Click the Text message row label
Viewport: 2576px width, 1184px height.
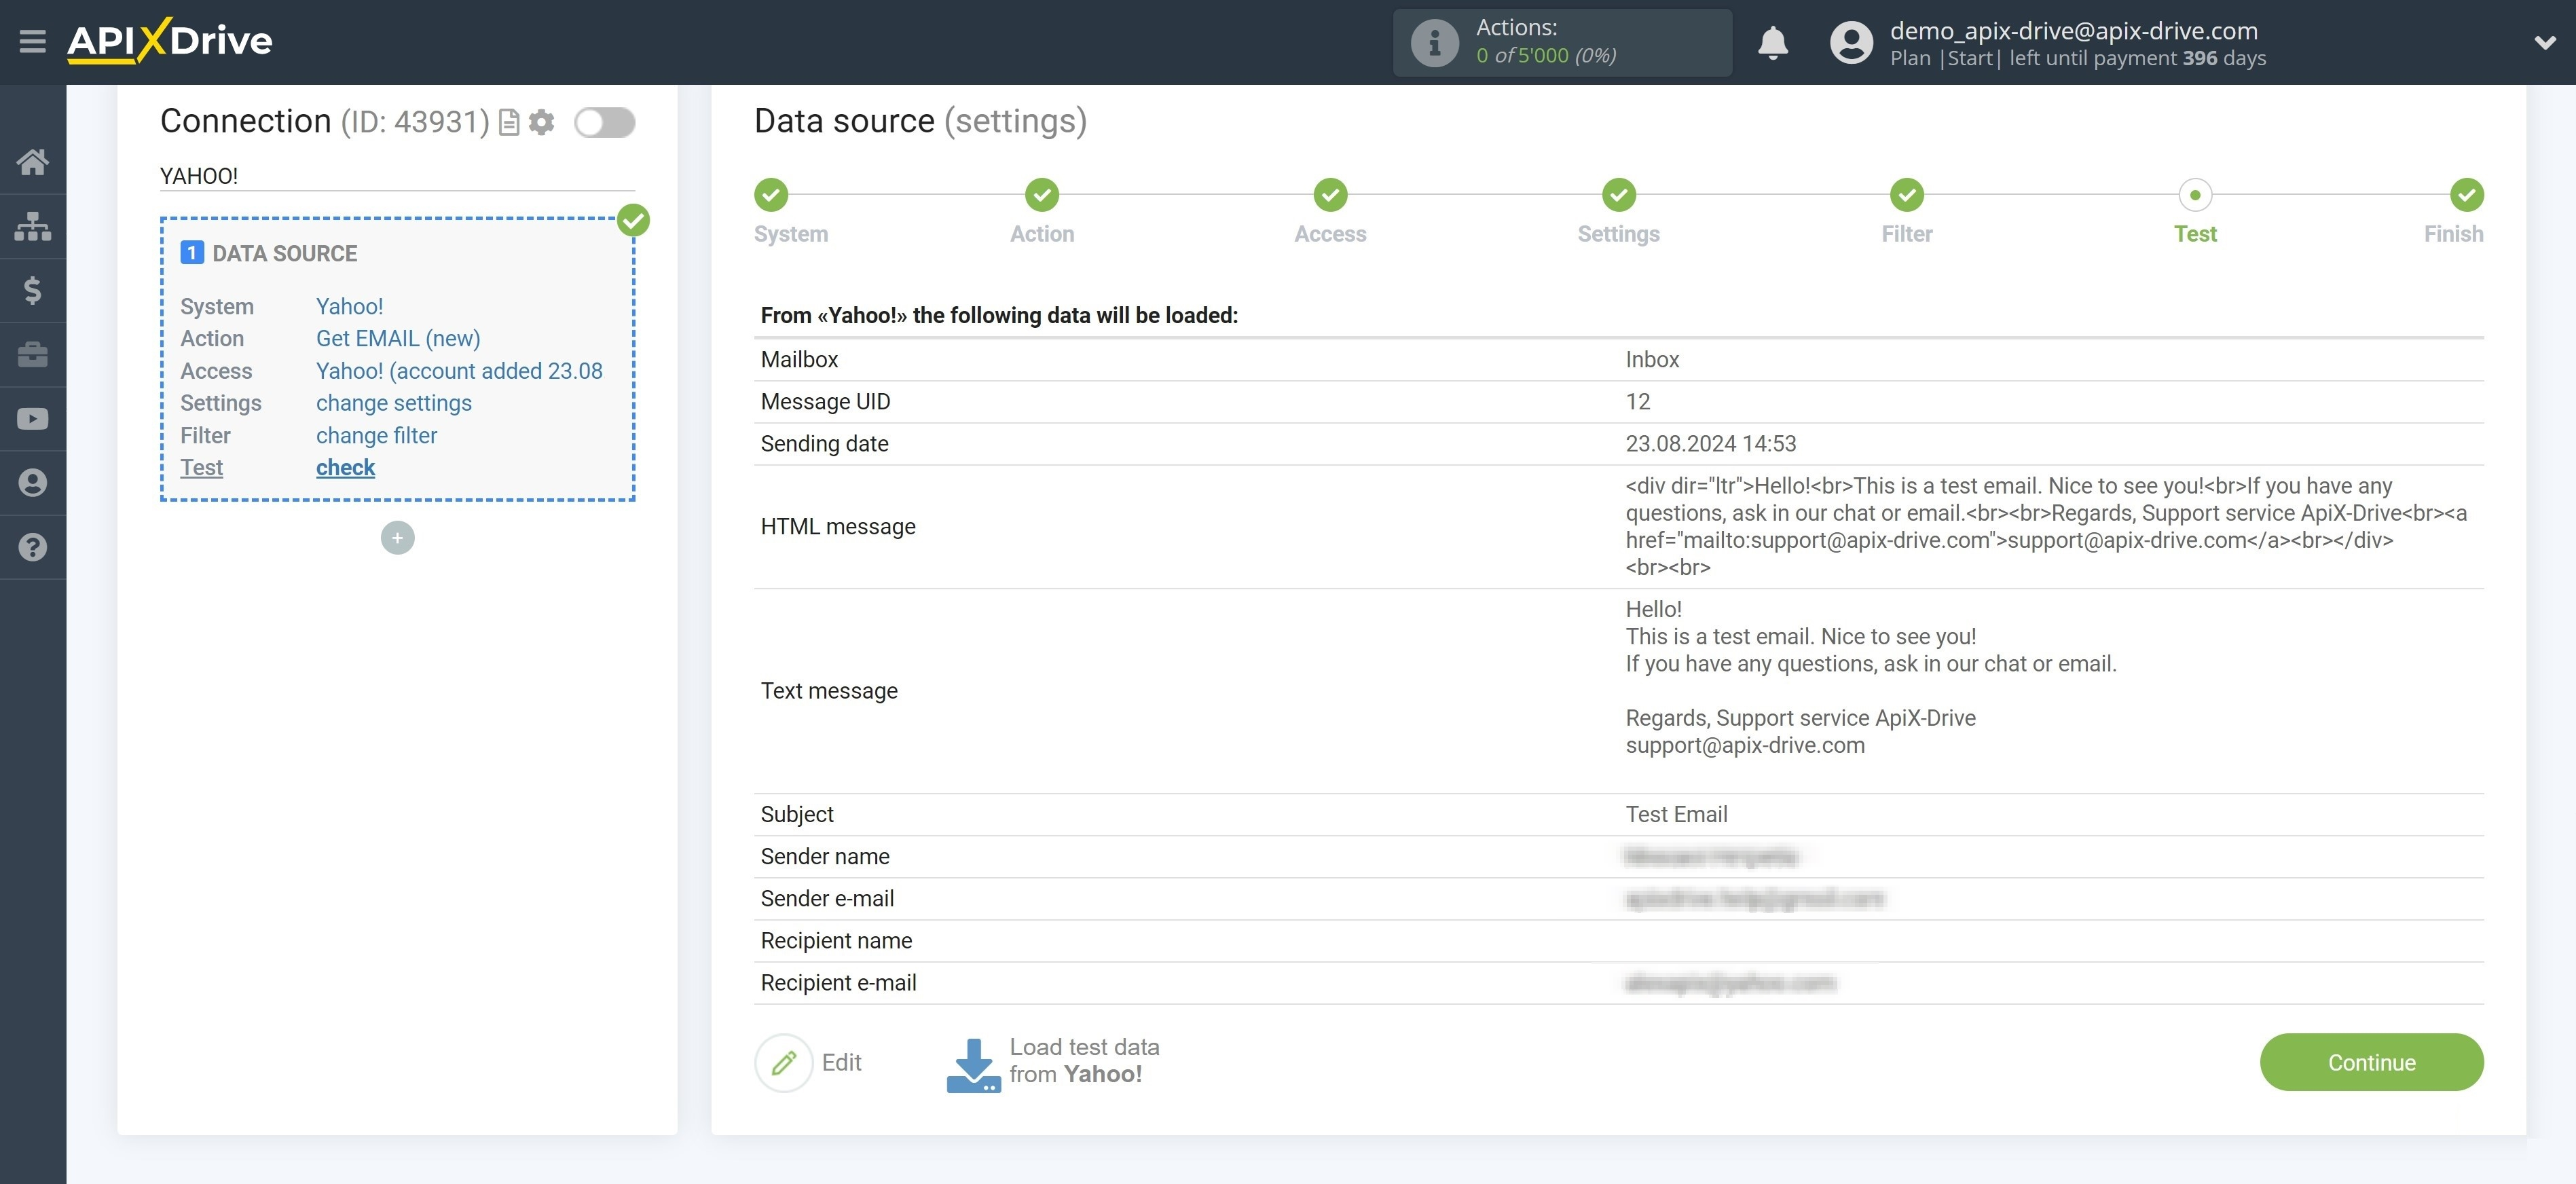(828, 690)
